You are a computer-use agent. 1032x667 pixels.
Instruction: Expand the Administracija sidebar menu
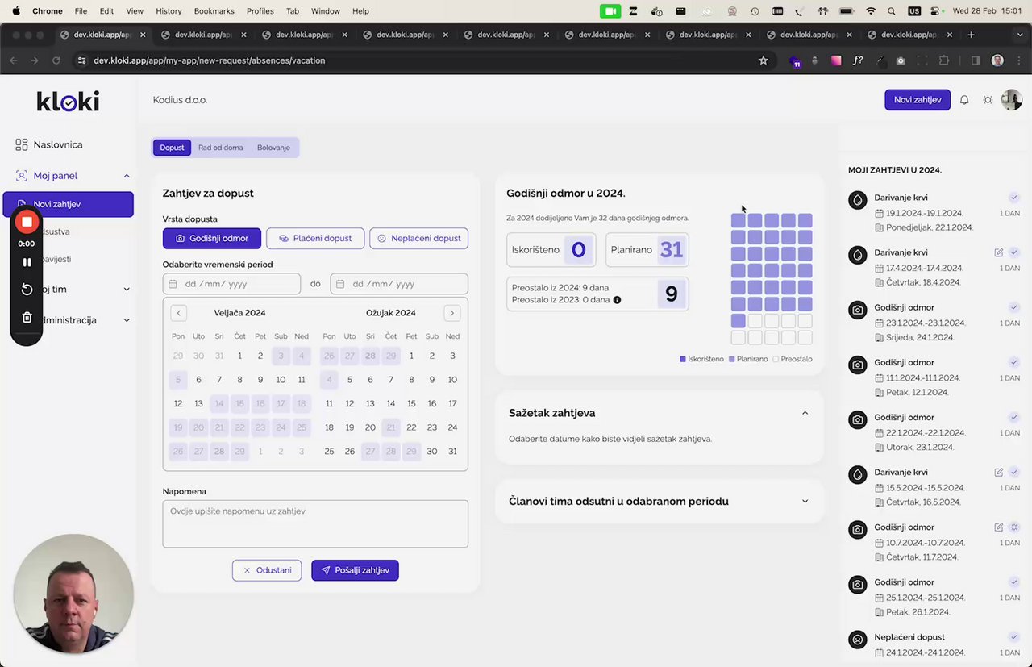coord(127,320)
